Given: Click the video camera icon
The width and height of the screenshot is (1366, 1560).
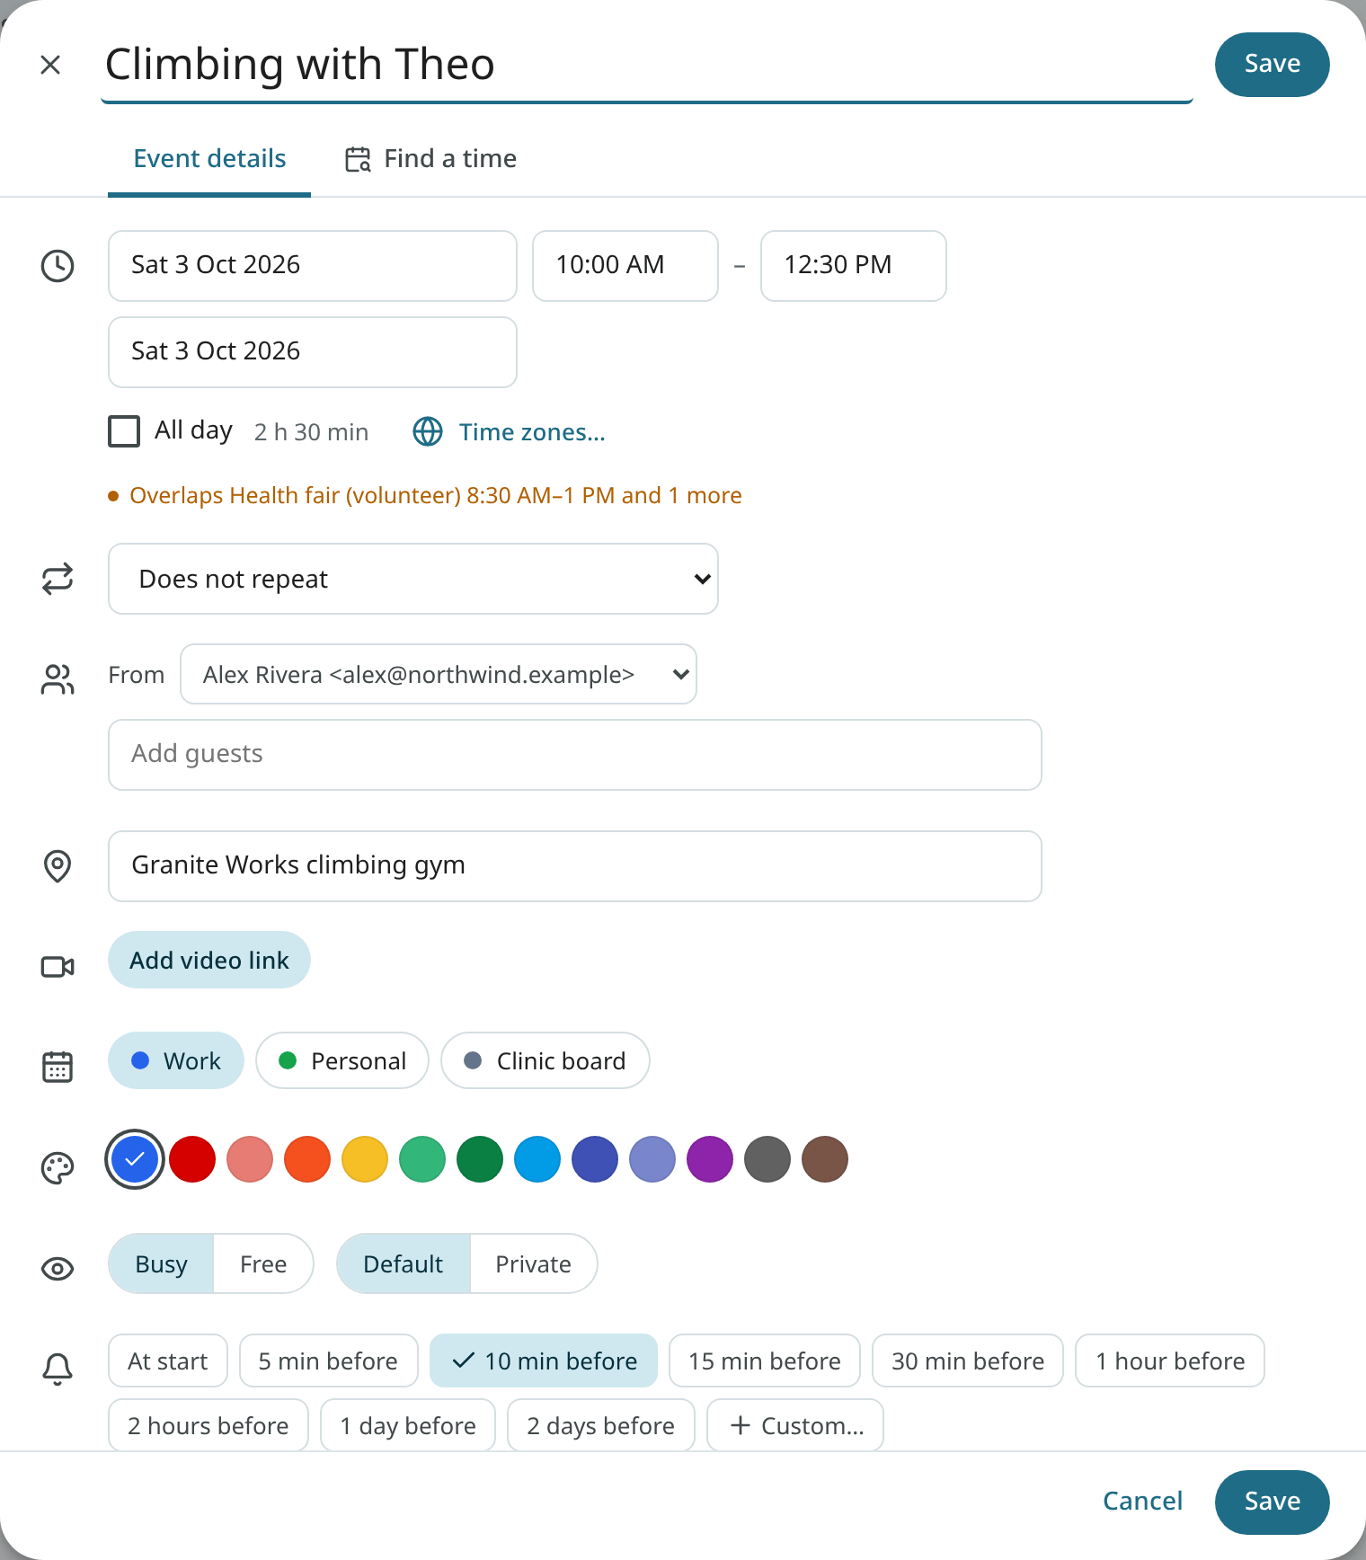Looking at the screenshot, I should [58, 967].
